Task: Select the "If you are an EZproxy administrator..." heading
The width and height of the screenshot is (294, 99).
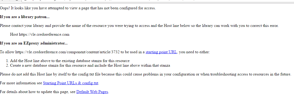Action: tap(34, 43)
